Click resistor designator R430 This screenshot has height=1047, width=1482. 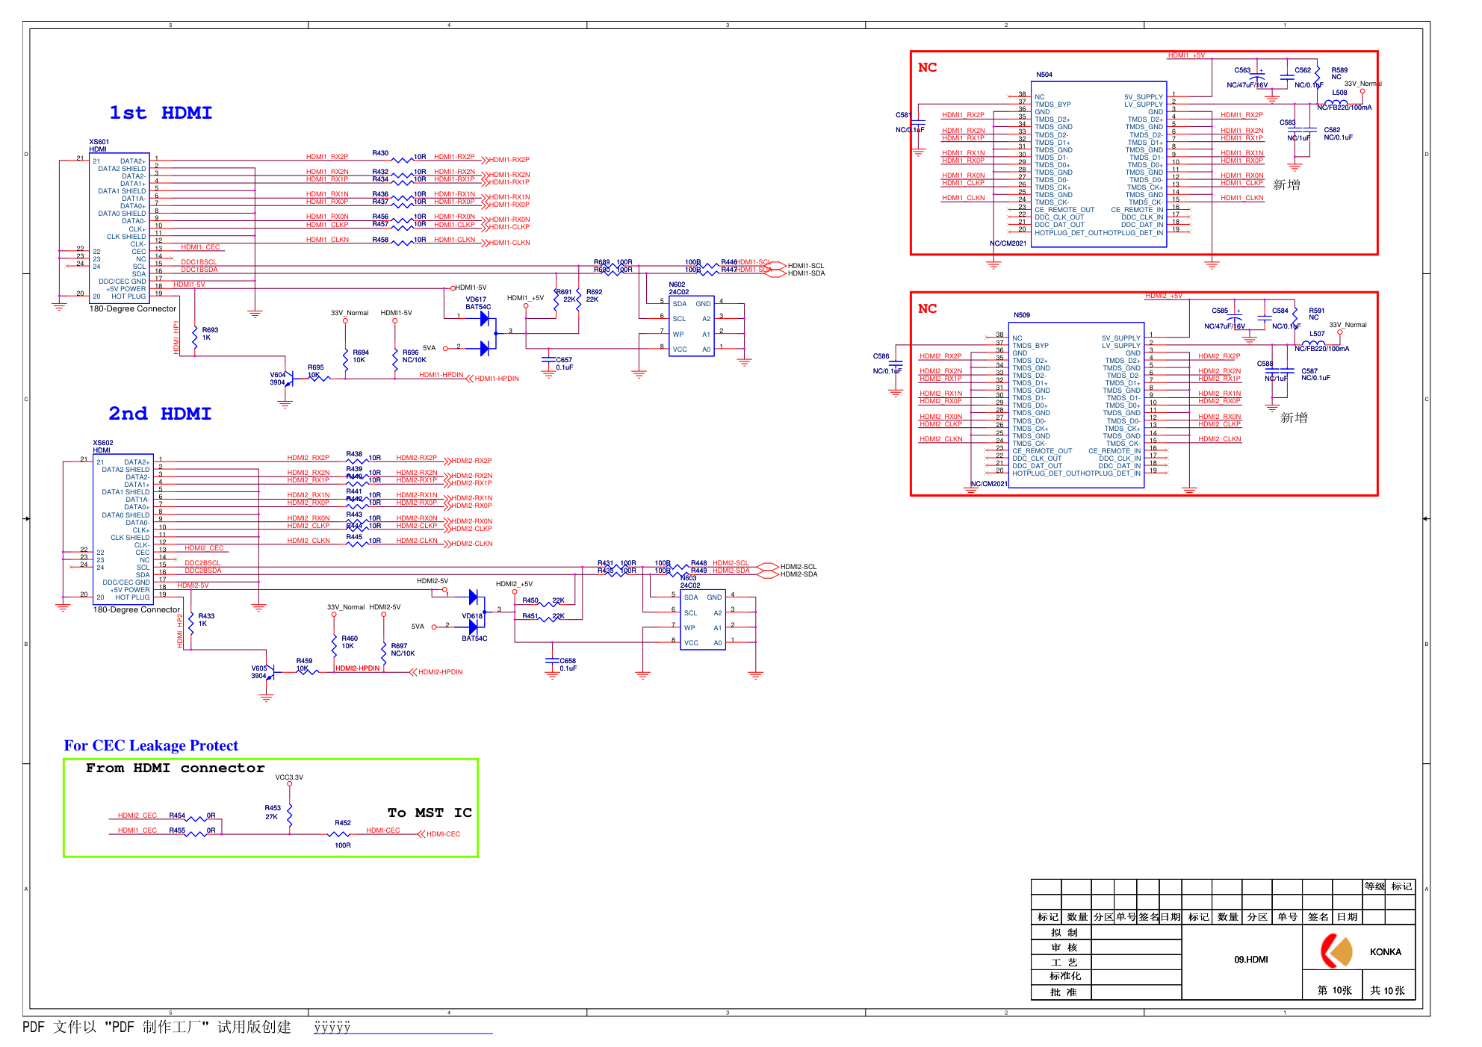pyautogui.click(x=380, y=153)
